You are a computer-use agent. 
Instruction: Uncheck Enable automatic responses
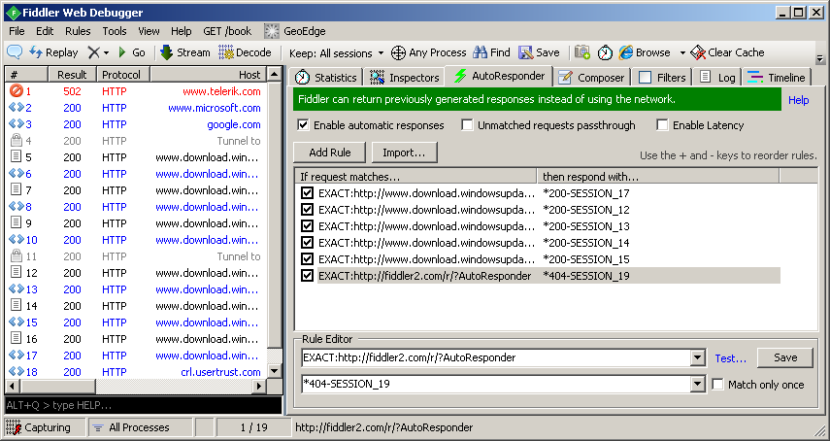(303, 125)
